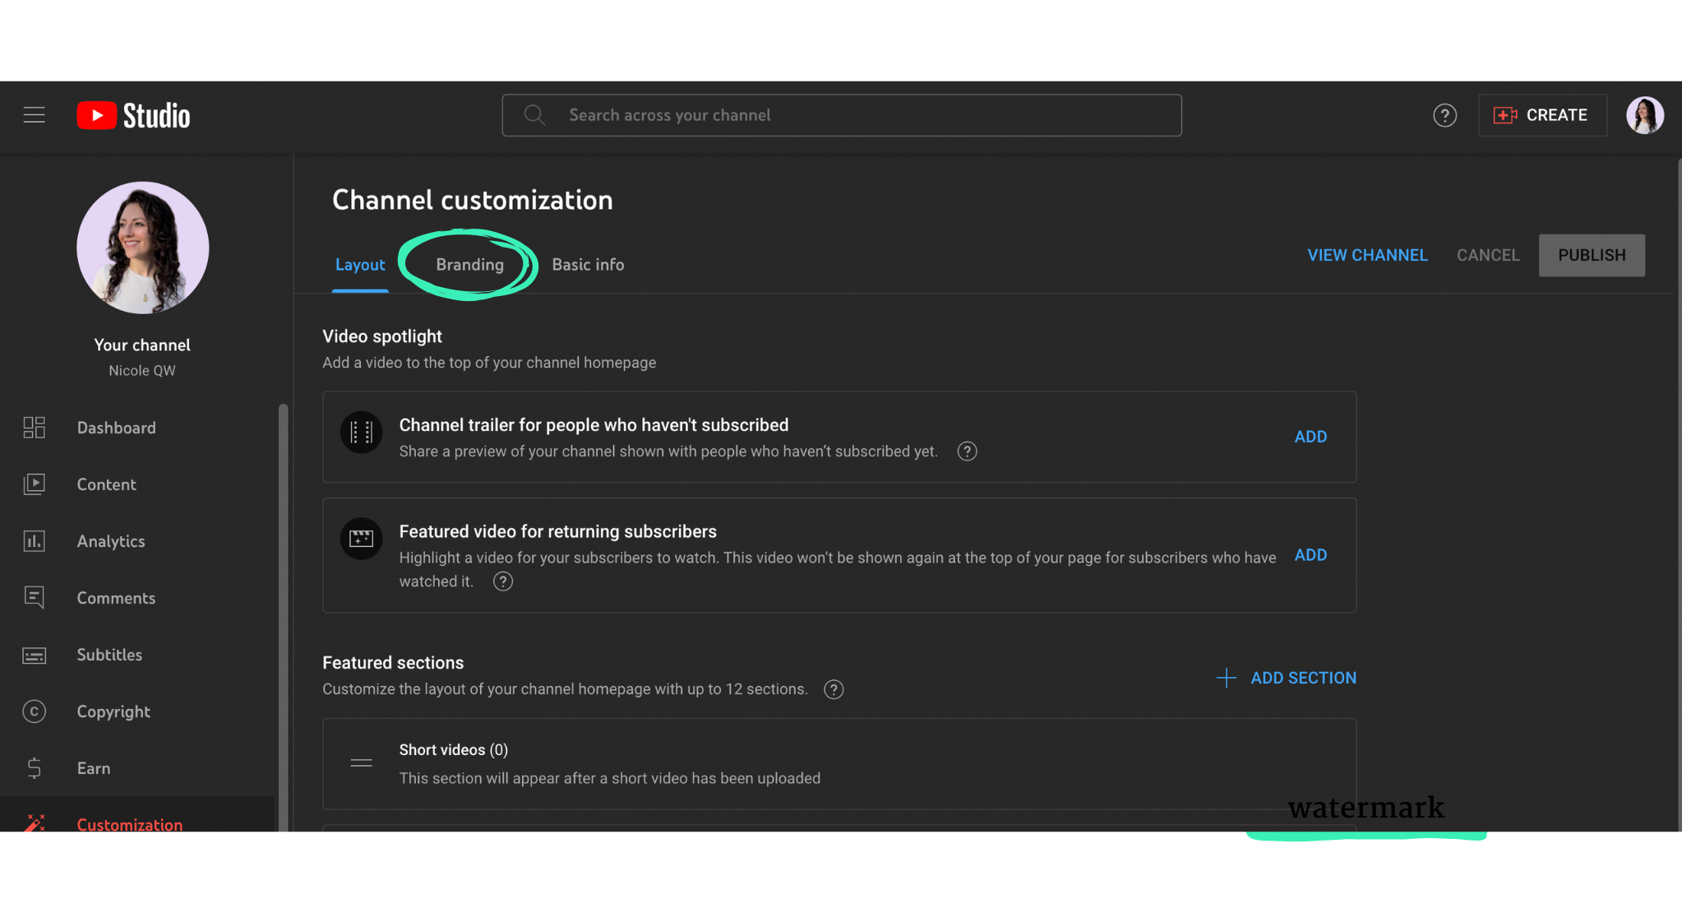1682x913 pixels.
Task: Open the Comments section
Action: pos(116,598)
